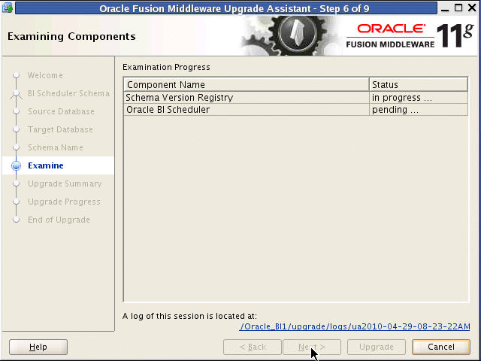Click the End of Upgrade step bullet
The height and width of the screenshot is (361, 481).
click(x=17, y=220)
